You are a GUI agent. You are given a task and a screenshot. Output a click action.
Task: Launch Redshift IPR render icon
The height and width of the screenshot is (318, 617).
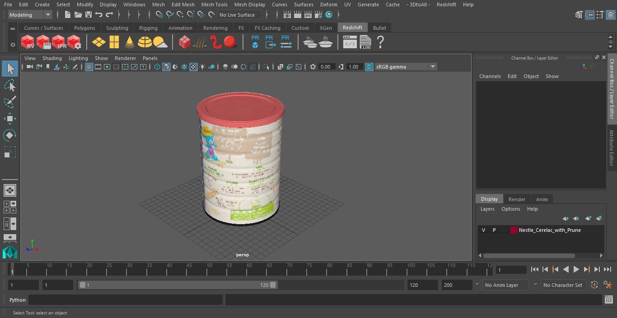tap(59, 42)
